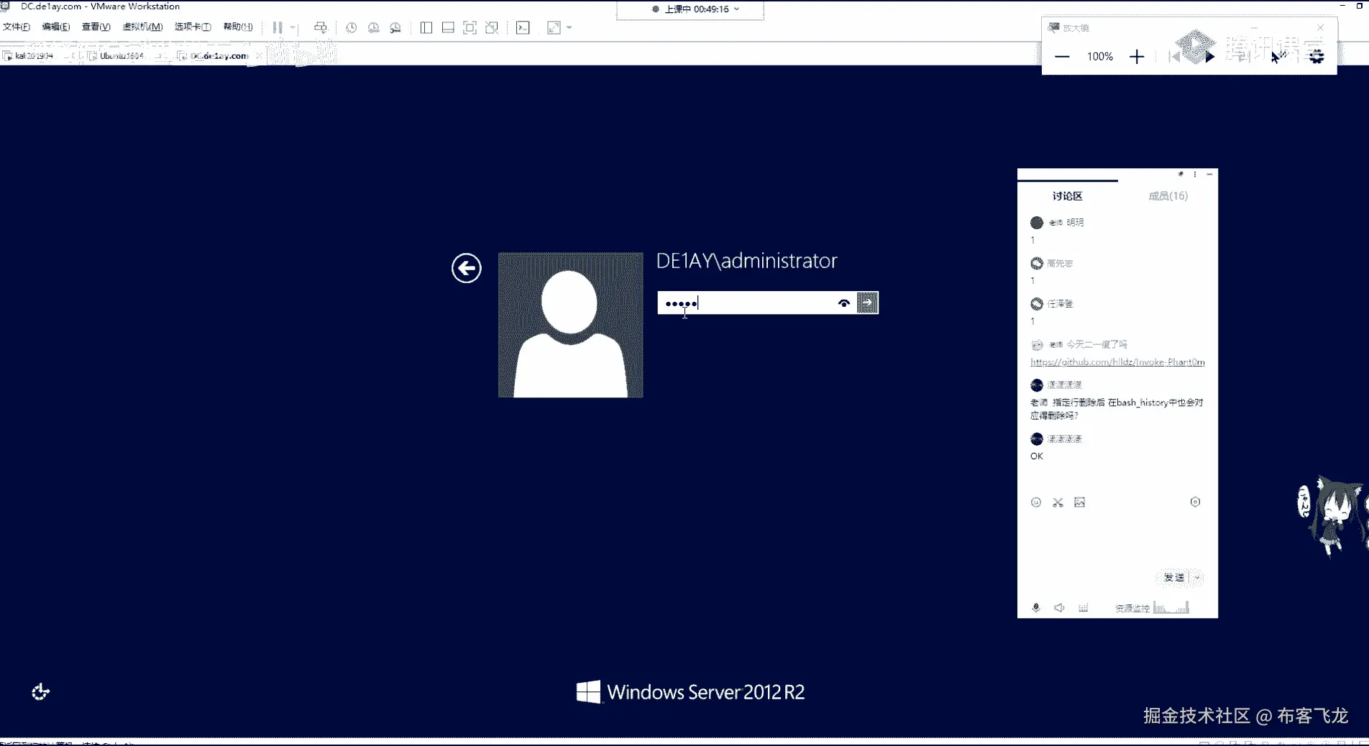This screenshot has width=1369, height=746.
Task: Switch to the 讨论区 discussion tab
Action: 1068,195
